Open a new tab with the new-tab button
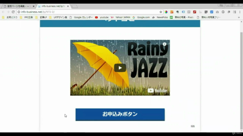The height and width of the screenshot is (136, 243). pos(74,6)
